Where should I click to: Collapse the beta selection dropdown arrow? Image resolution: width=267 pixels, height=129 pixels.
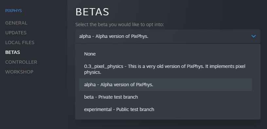coord(254,36)
